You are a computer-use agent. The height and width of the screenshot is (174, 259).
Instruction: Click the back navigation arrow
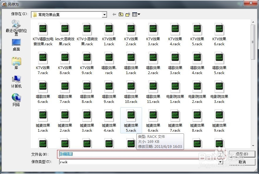tap(114, 14)
